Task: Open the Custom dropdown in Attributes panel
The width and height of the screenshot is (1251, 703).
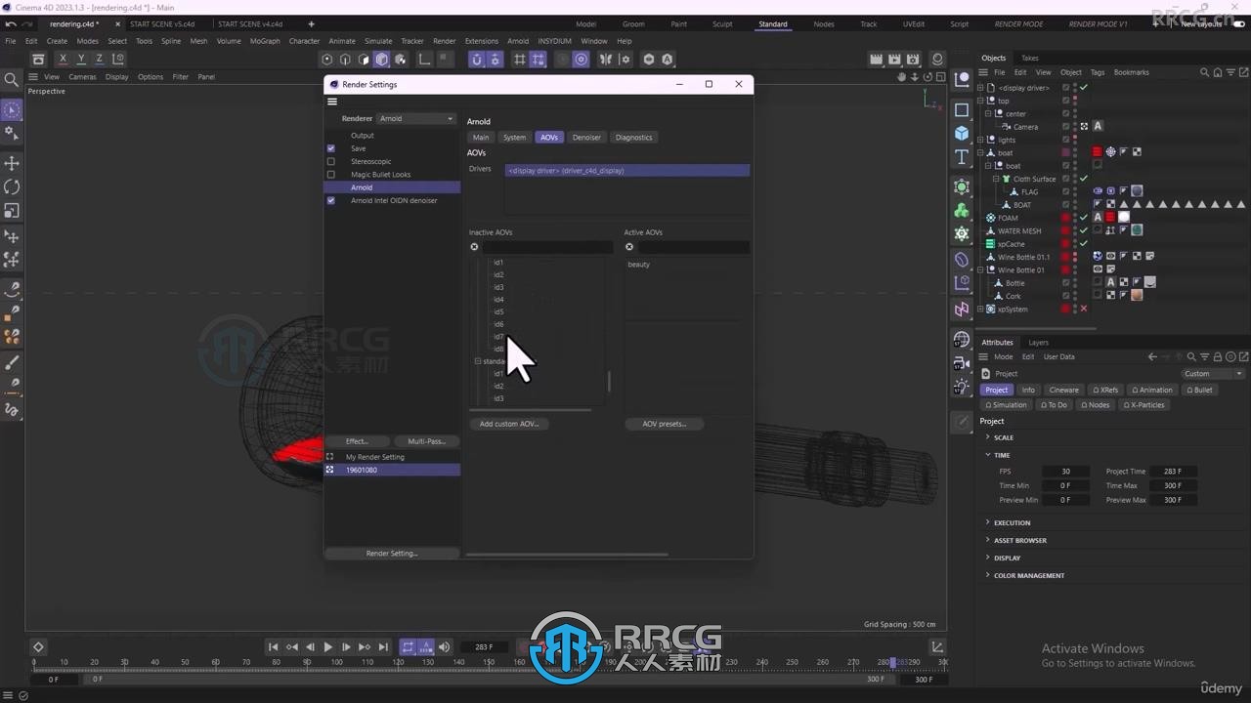Action: click(1213, 374)
